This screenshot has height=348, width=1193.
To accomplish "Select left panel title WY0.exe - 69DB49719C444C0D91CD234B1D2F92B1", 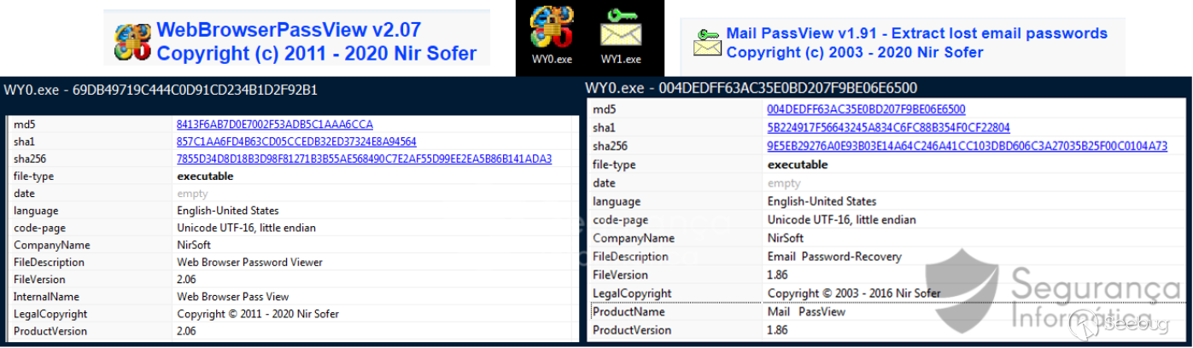I will click(161, 90).
